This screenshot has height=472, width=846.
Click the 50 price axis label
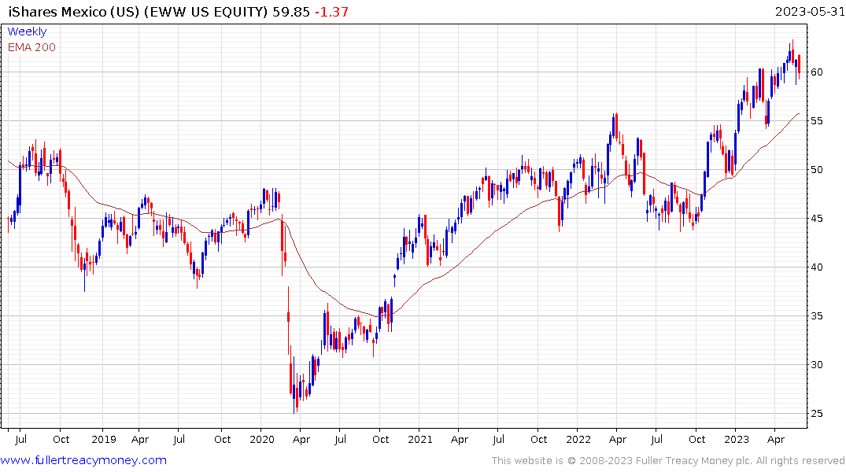coord(817,170)
